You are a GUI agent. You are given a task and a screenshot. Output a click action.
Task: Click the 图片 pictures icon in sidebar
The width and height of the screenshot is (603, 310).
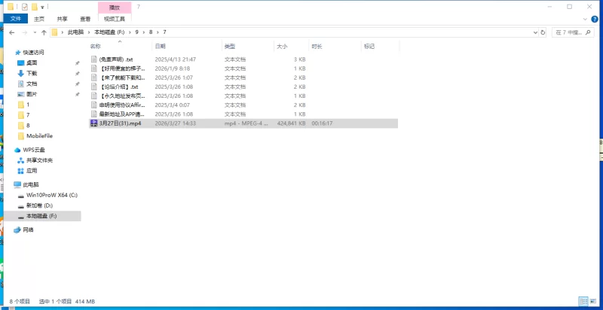pos(21,94)
